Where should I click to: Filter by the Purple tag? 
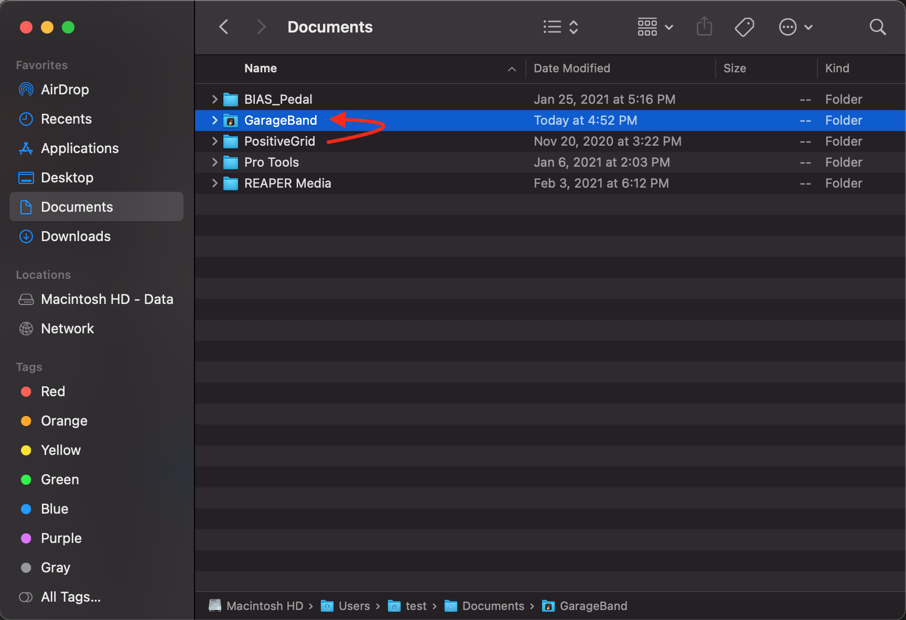pyautogui.click(x=61, y=538)
